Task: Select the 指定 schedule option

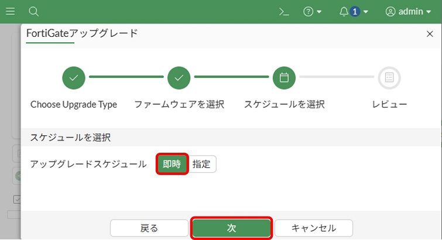Action: pos(202,164)
